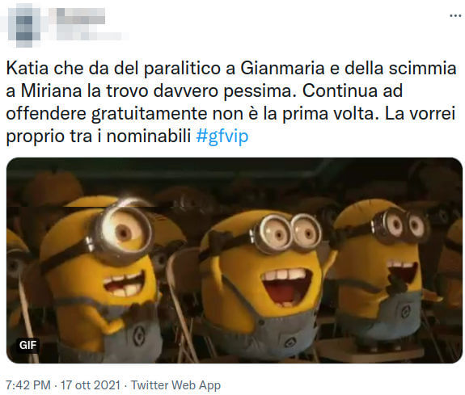
Task: Click the word nominabili in the tweet
Action: click(x=148, y=137)
